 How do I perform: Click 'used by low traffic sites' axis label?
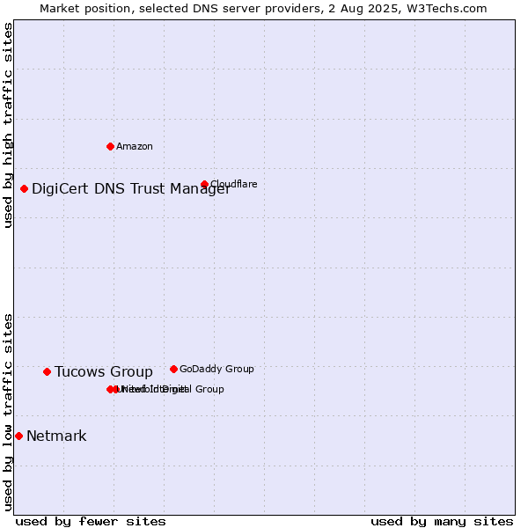point(8,413)
